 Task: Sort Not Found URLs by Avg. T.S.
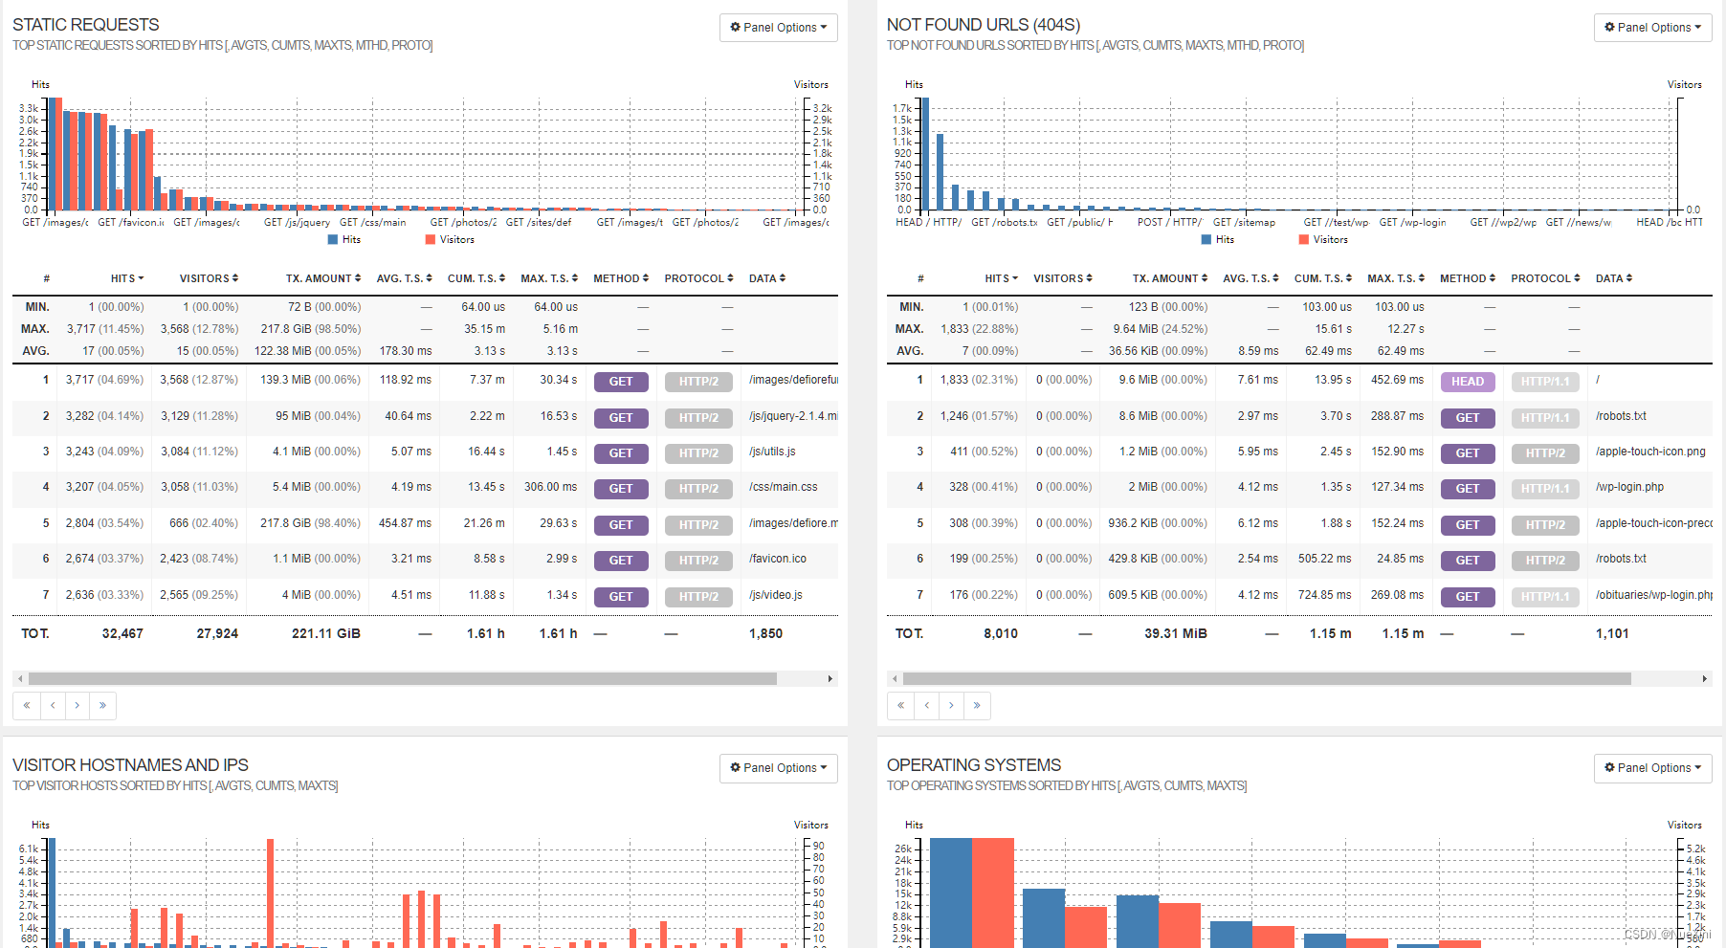(x=1251, y=278)
